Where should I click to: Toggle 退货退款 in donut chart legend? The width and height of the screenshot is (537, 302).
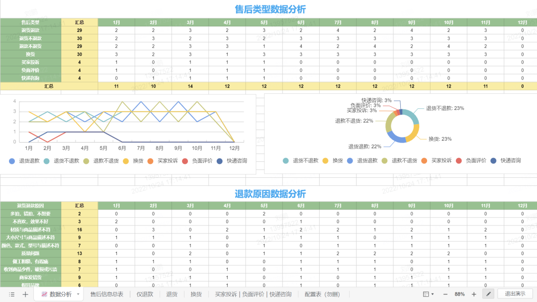[x=362, y=160]
